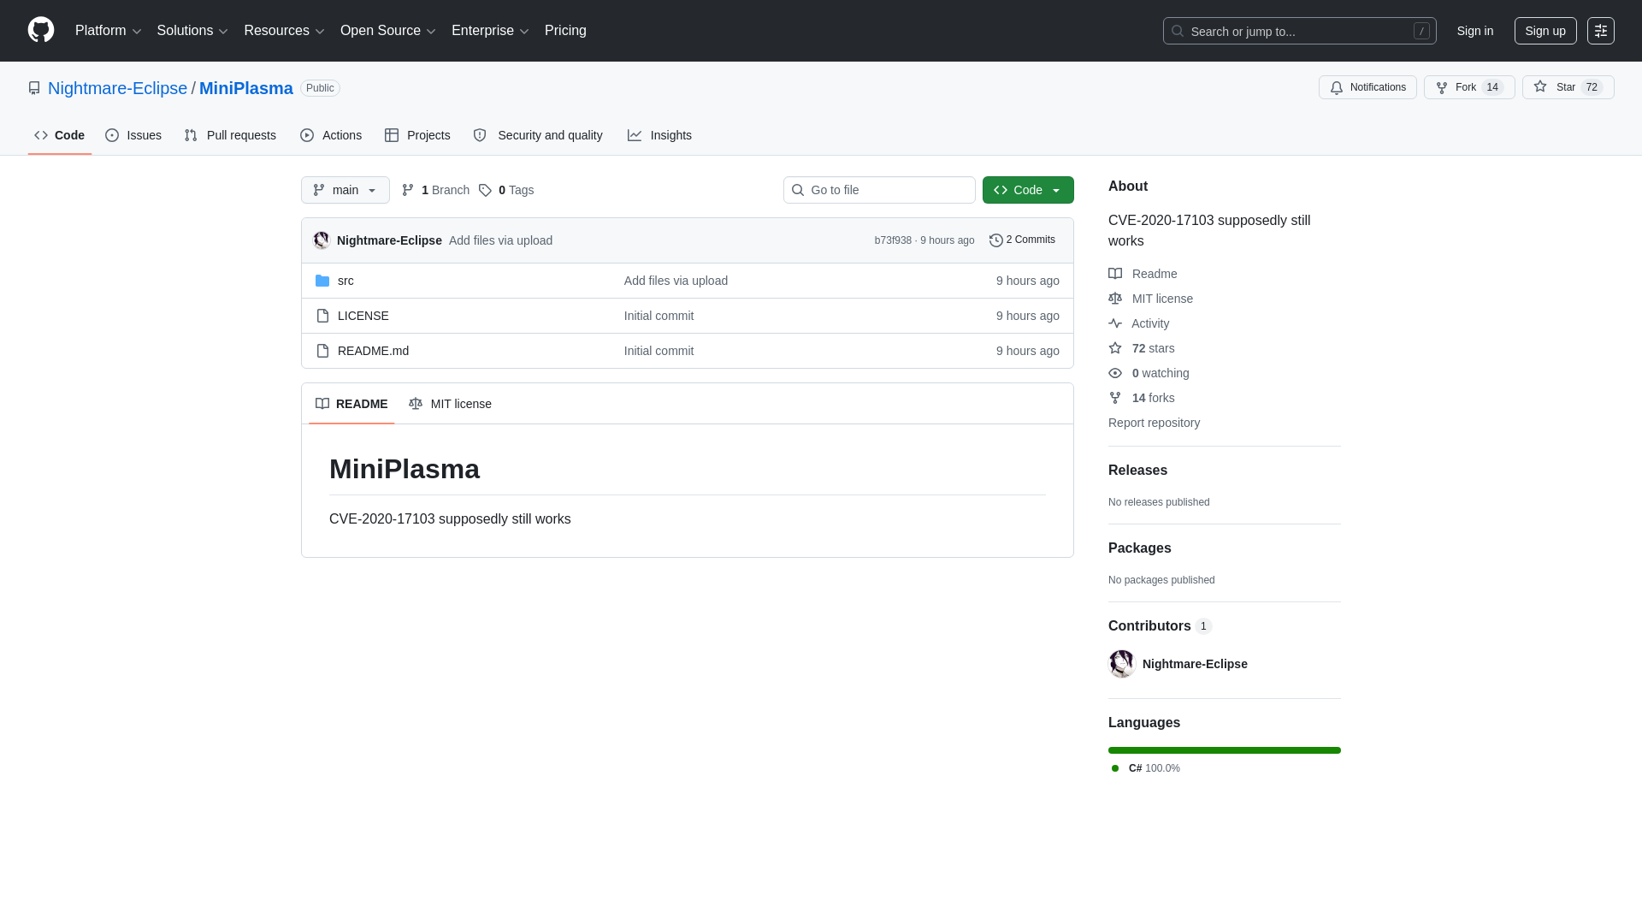Focus the Go to file field
The image size is (1642, 924).
[x=879, y=190]
